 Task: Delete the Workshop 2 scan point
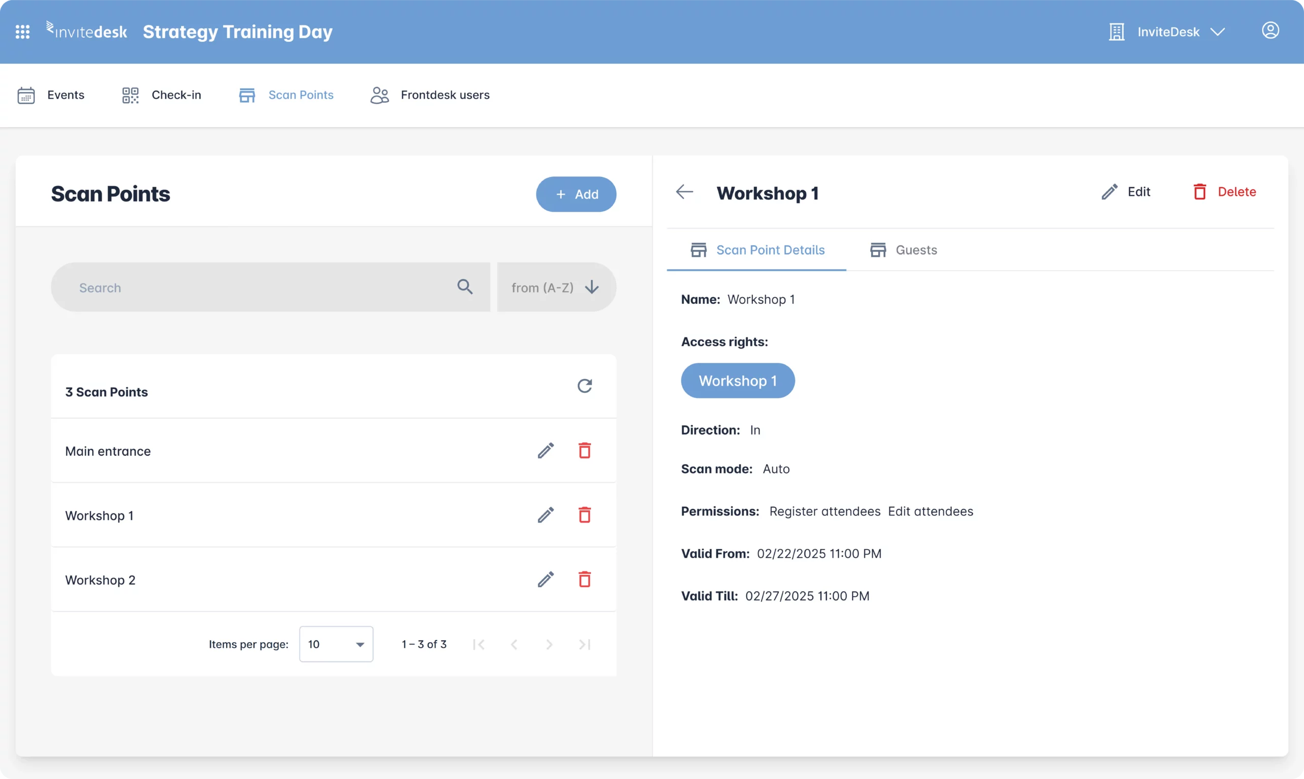coord(584,580)
